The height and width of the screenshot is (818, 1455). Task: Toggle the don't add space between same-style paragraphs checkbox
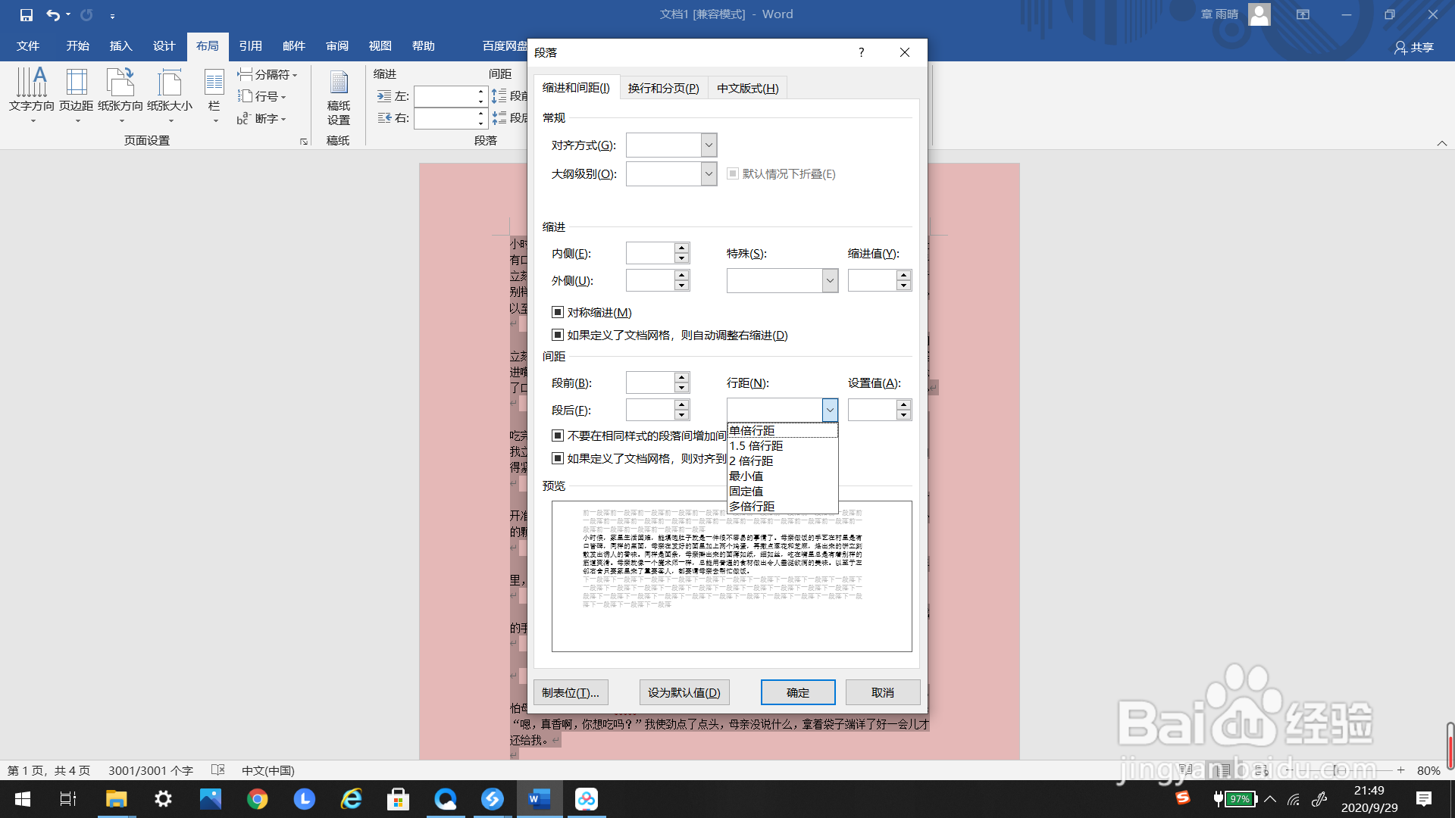pyautogui.click(x=558, y=436)
